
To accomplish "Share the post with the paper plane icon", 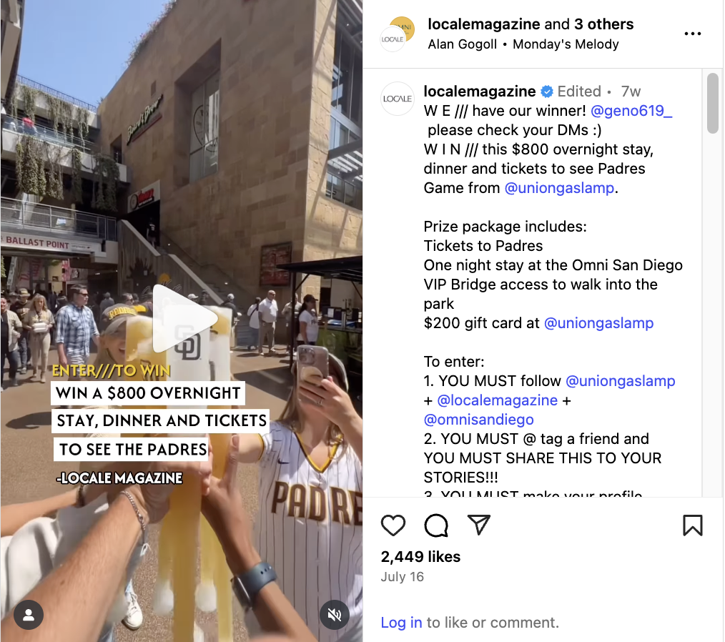I will point(478,525).
